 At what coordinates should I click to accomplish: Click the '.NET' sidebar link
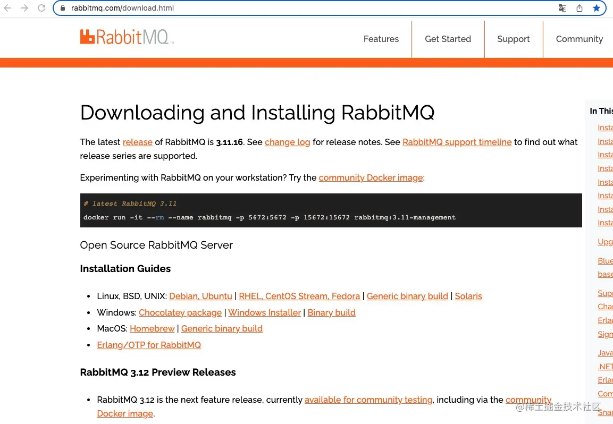605,367
